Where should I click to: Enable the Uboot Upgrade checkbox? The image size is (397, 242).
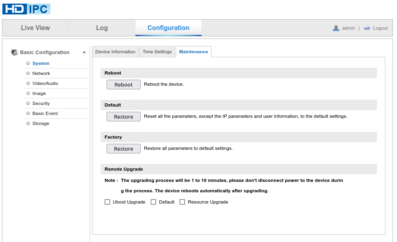(x=107, y=202)
